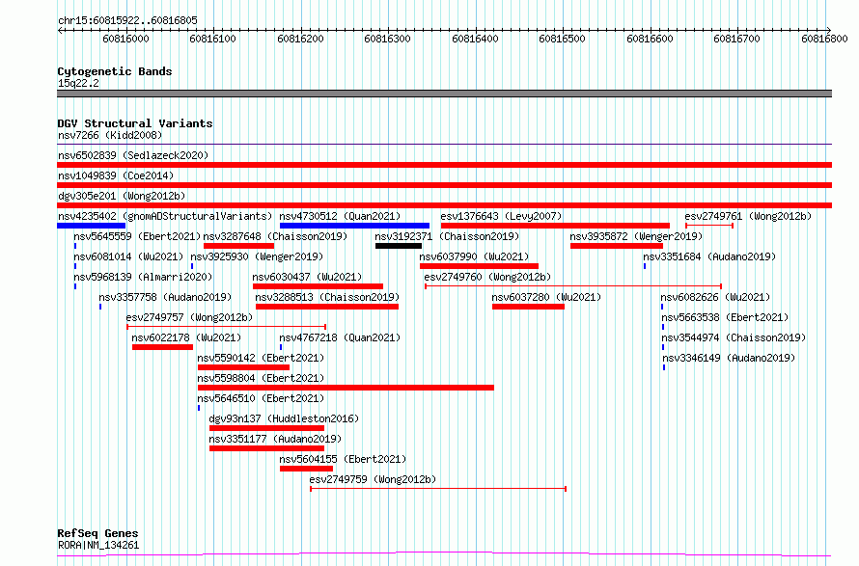Click the blue bar under nsv4235402

(92, 226)
